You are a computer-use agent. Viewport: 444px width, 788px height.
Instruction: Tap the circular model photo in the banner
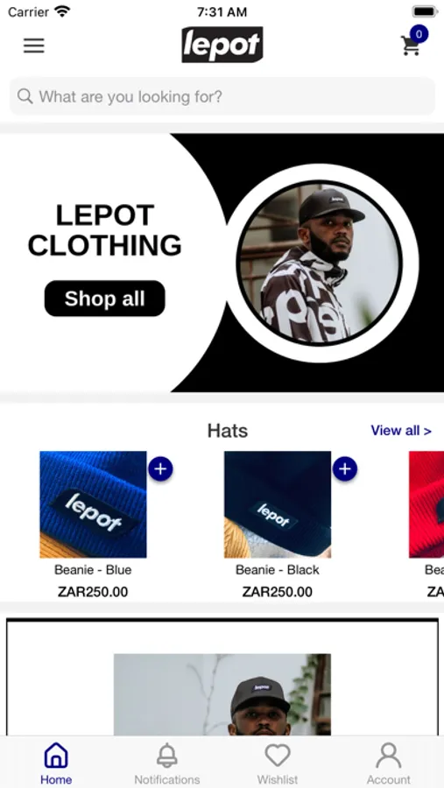(x=320, y=263)
